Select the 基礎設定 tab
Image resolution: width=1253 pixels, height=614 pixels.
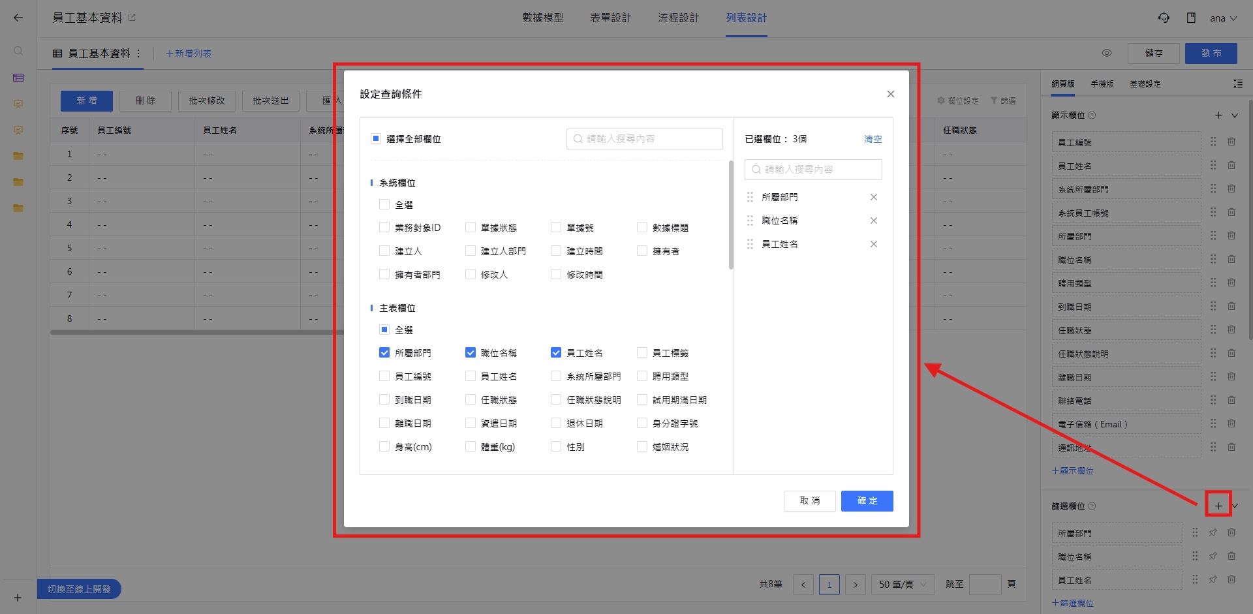(x=1145, y=84)
